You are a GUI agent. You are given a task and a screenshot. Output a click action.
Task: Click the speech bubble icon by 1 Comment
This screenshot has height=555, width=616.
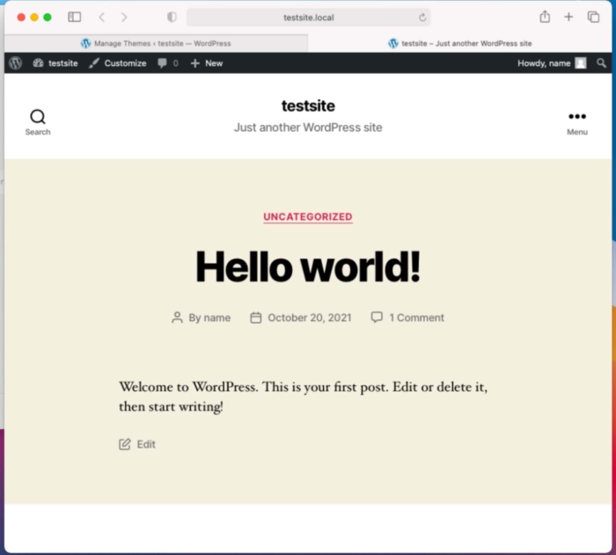click(377, 317)
